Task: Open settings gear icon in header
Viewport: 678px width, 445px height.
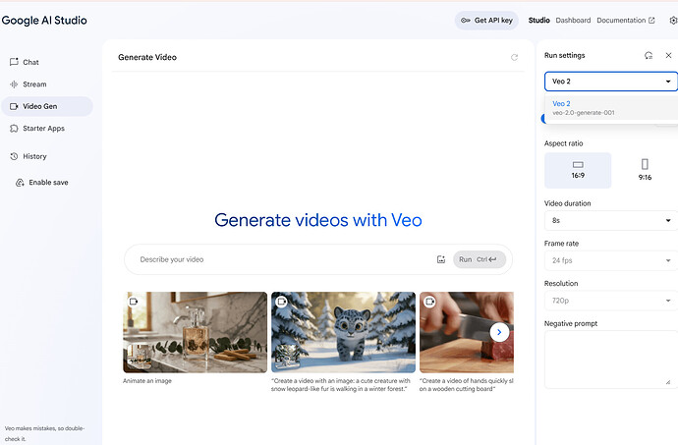Action: tap(673, 21)
